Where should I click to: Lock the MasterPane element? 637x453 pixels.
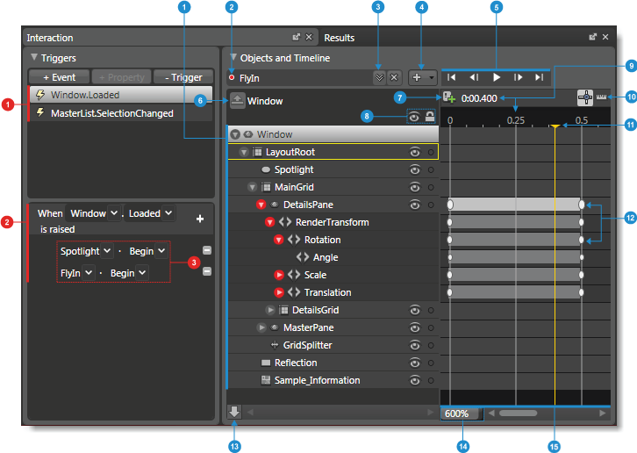[x=431, y=327]
